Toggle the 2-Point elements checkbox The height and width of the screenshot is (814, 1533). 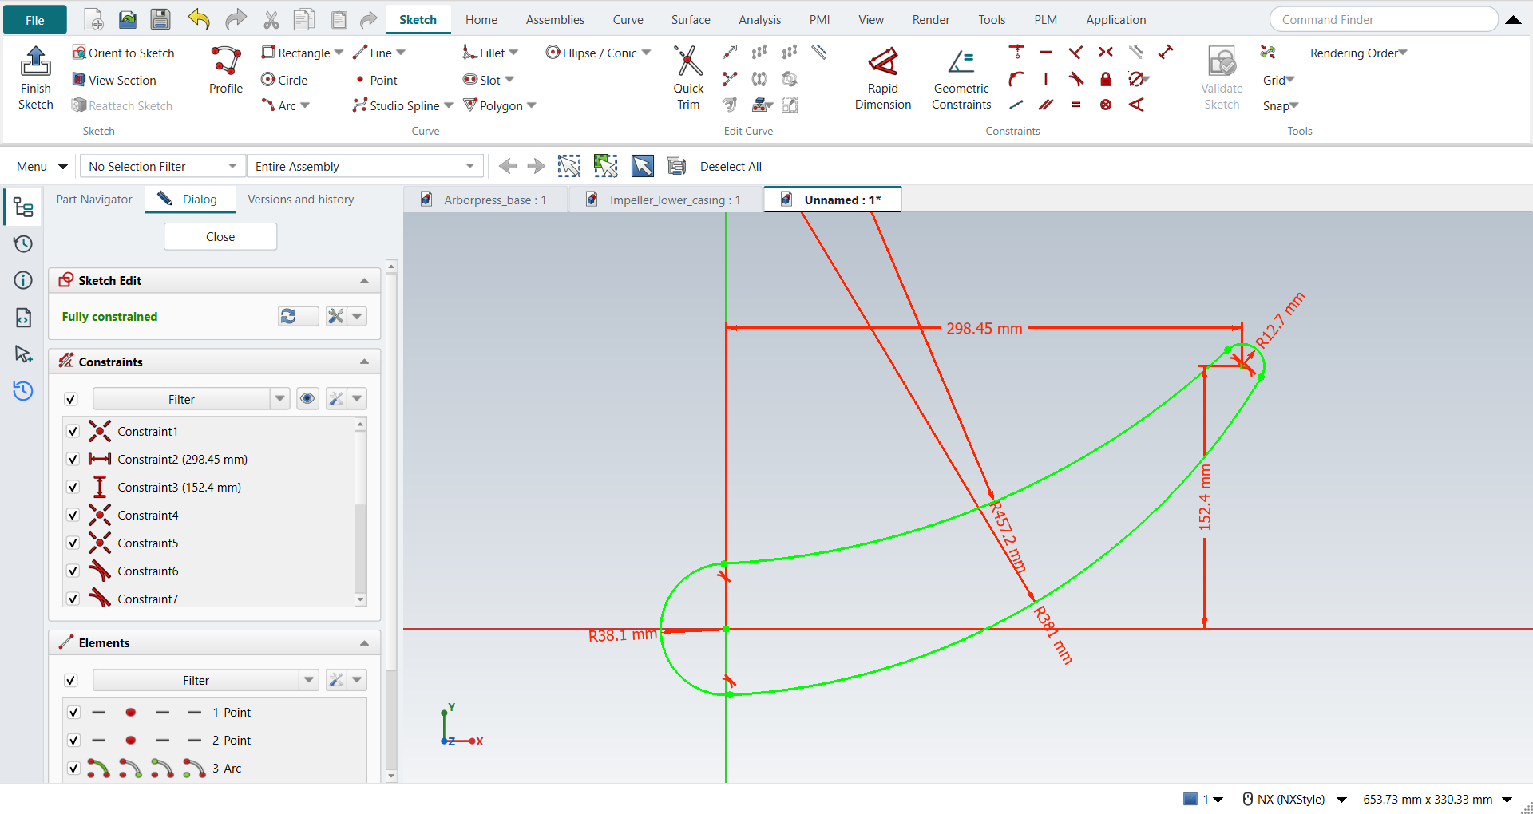pos(73,741)
